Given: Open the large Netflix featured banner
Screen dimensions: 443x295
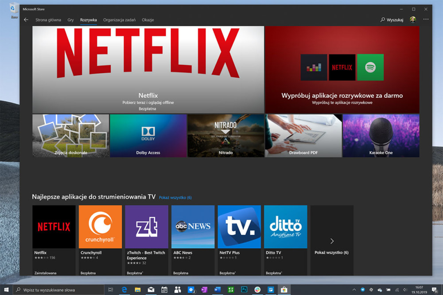Looking at the screenshot, I should click(x=148, y=70).
